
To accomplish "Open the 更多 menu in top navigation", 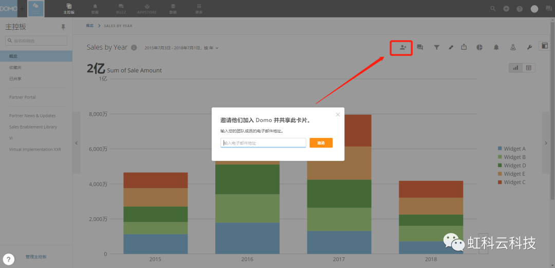I will (199, 9).
